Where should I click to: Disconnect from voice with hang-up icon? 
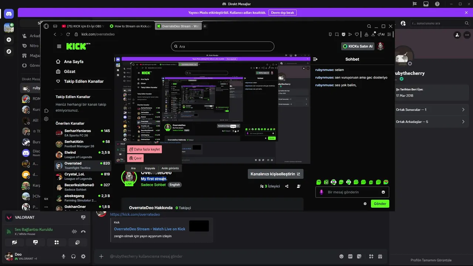[83, 232]
